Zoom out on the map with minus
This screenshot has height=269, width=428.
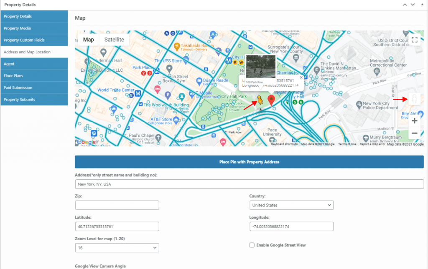pos(414,133)
